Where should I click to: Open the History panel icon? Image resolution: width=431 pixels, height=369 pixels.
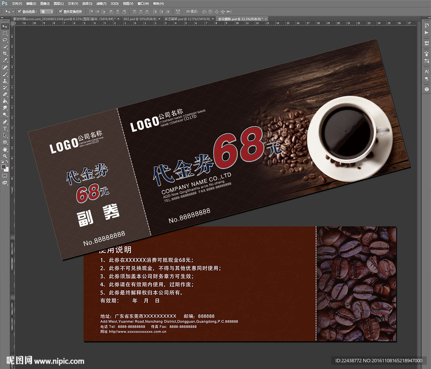click(427, 26)
